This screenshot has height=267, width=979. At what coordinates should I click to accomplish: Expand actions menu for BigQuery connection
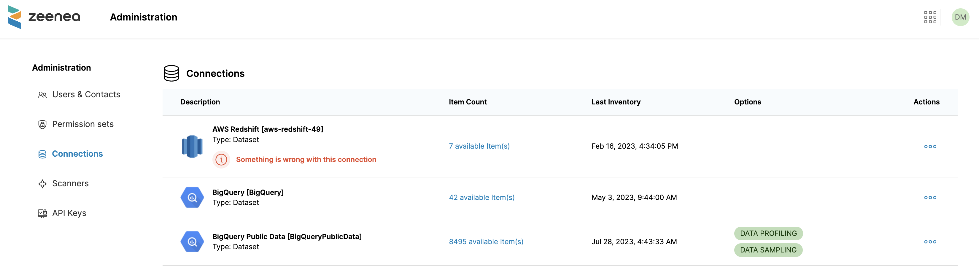pos(930,198)
